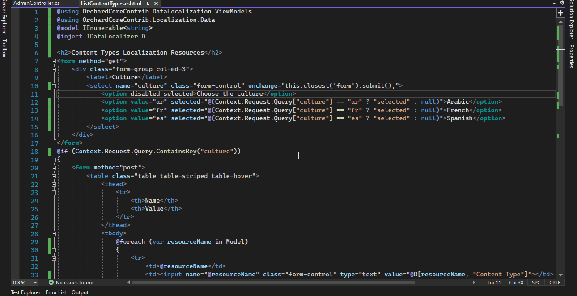This screenshot has width=577, height=296.
Task: Collapse the select block at line 10
Action: 53,85
